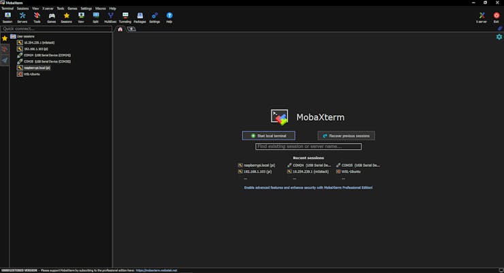Image resolution: width=504 pixels, height=273 pixels.
Task: Click the Find existing session search field
Action: (309, 146)
